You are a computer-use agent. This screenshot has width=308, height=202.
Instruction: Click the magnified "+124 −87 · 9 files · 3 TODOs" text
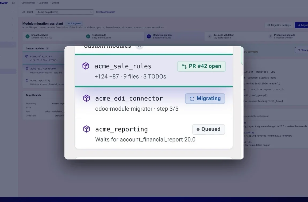[130, 77]
